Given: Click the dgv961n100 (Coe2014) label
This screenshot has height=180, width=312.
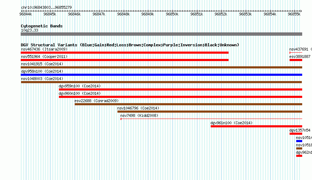Looking at the screenshot, I should 231,123.
